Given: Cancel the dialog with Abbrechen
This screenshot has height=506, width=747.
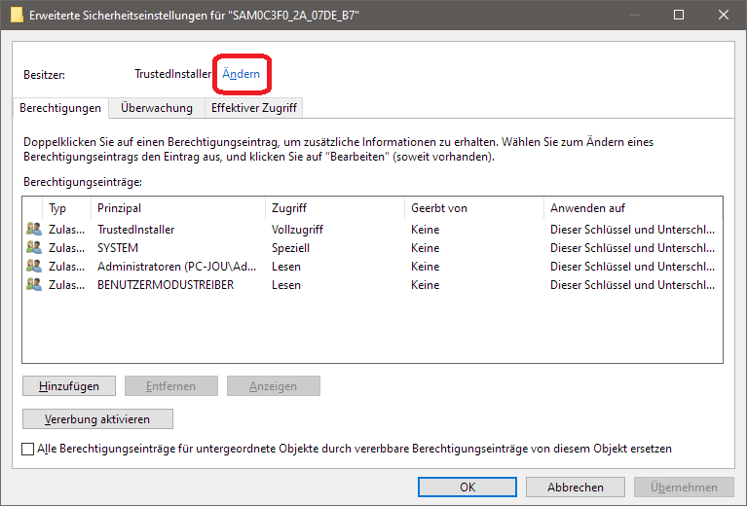Looking at the screenshot, I should 575,488.
